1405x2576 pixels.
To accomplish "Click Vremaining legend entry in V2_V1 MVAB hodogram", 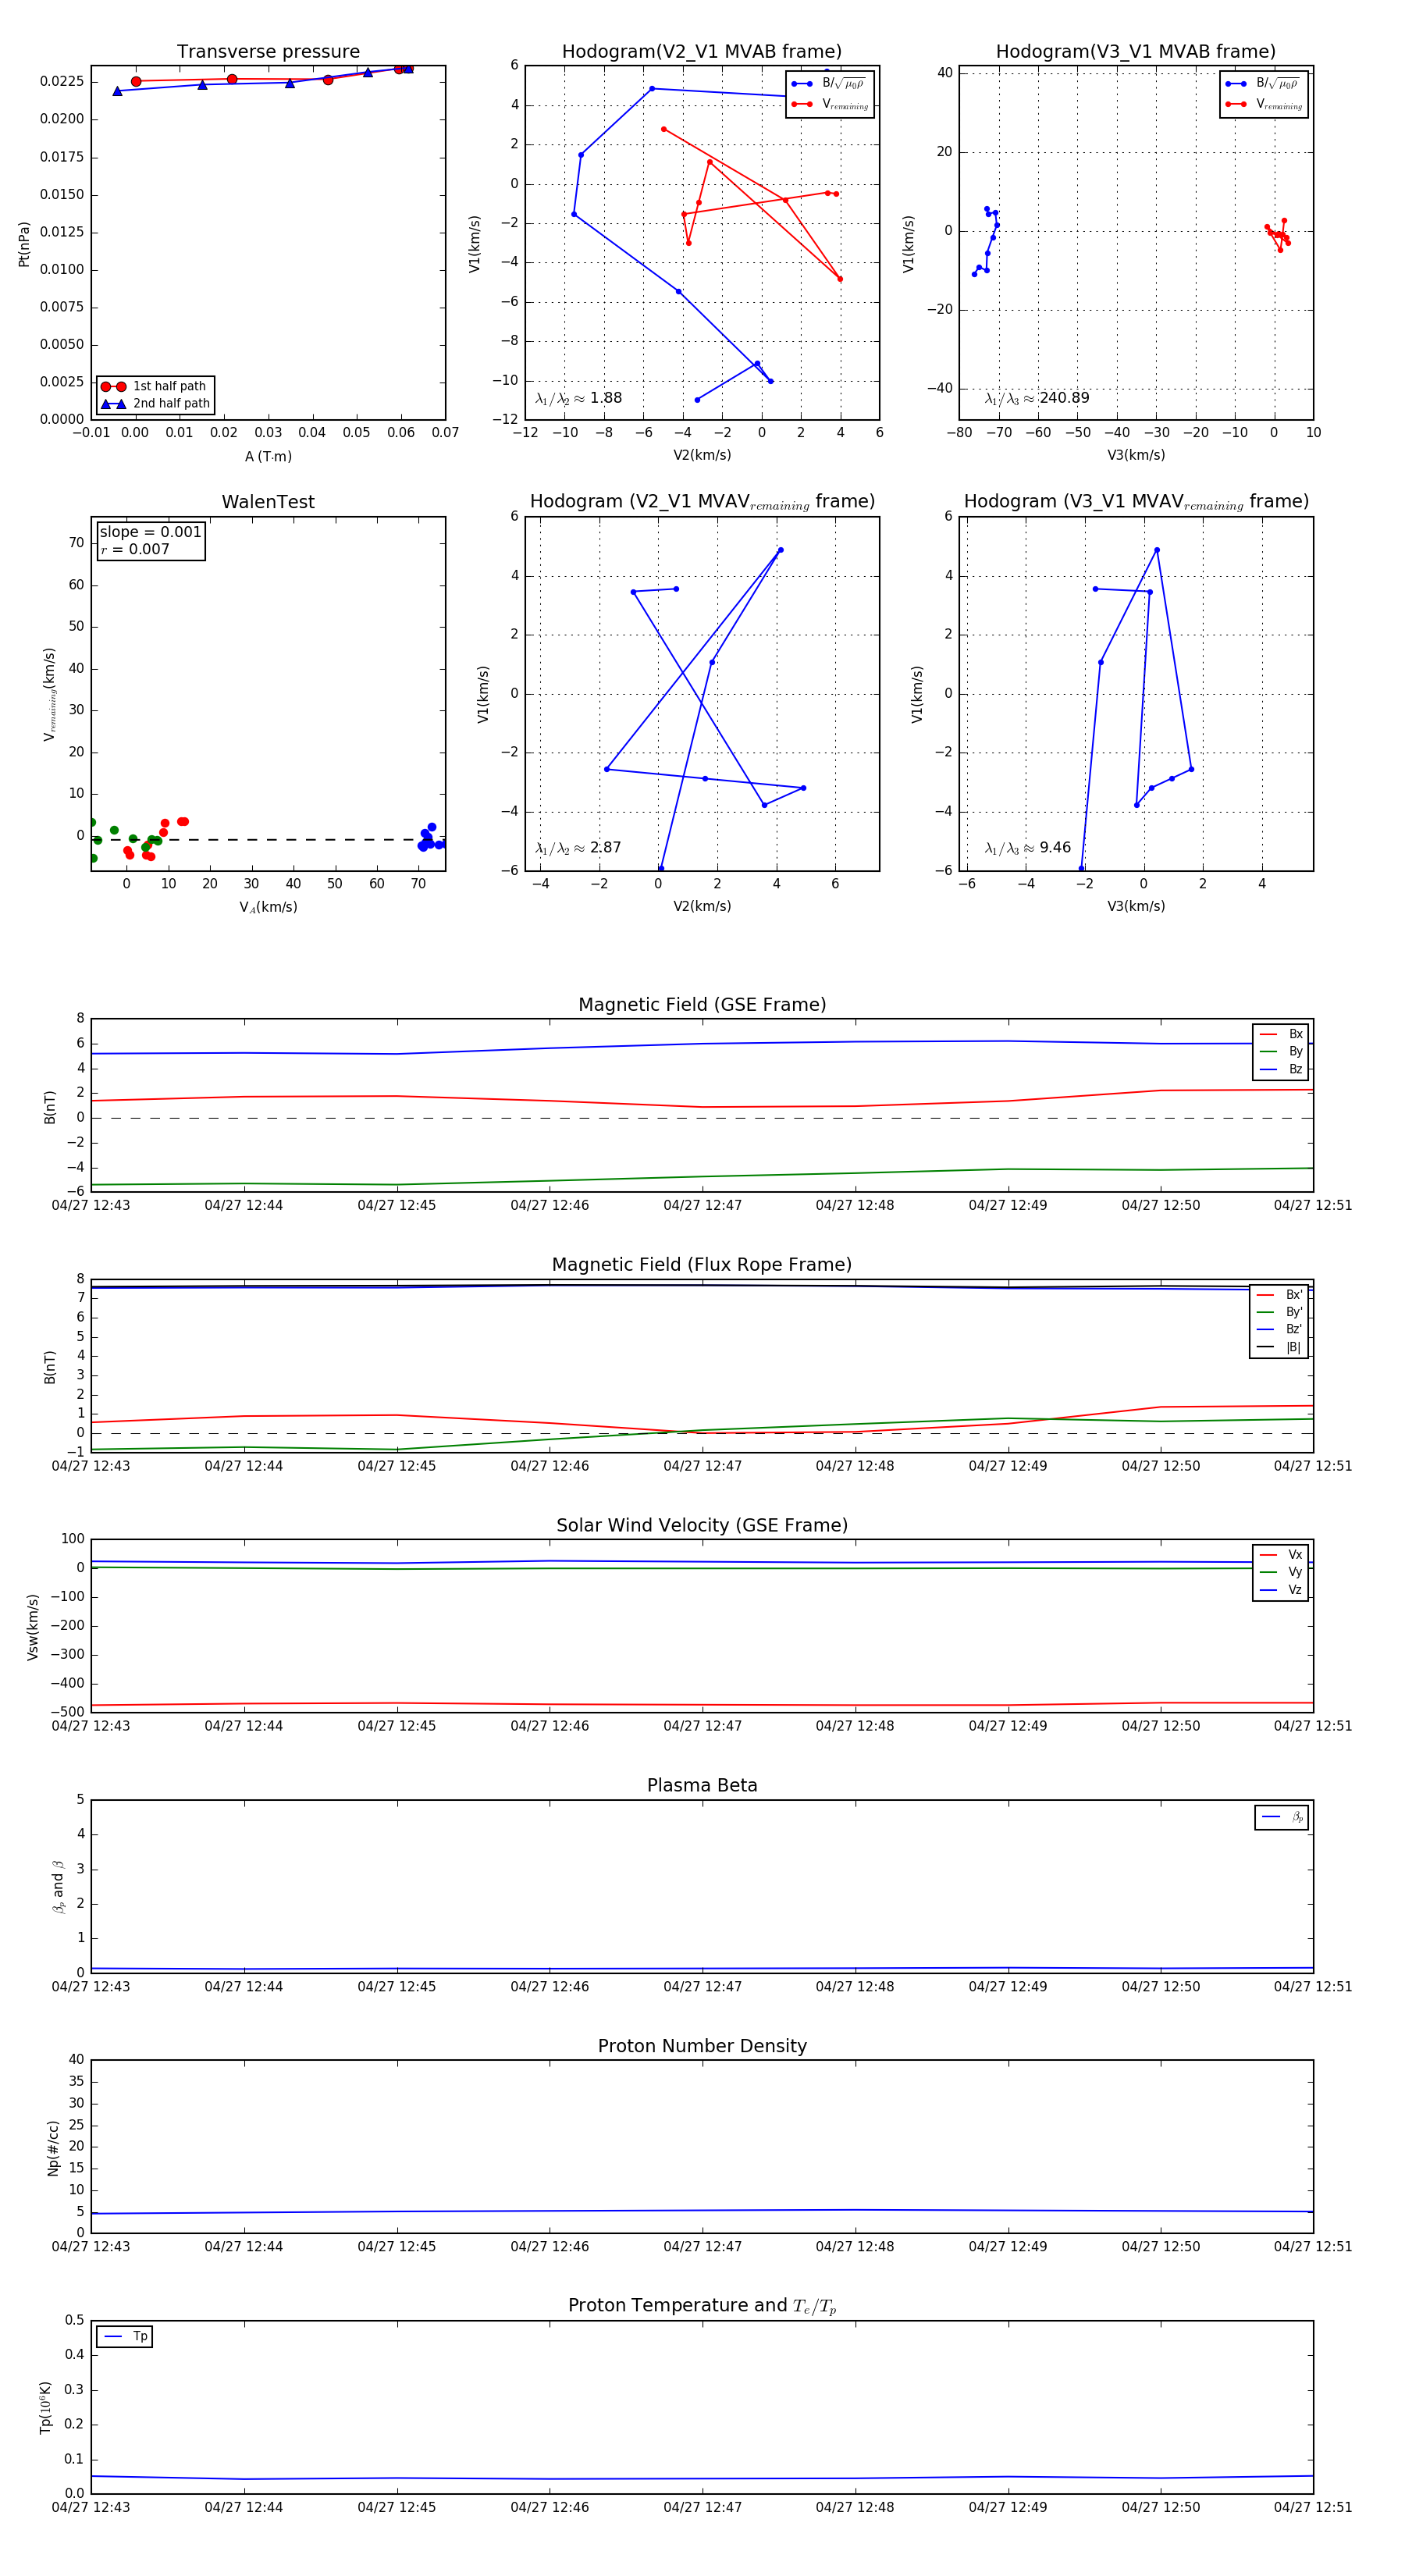I will coord(830,104).
